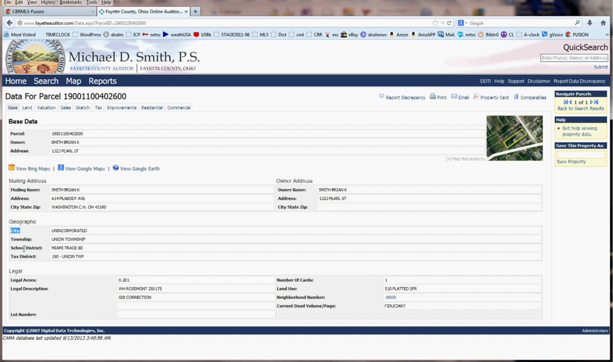Click the Disclaimer link

tap(539, 81)
